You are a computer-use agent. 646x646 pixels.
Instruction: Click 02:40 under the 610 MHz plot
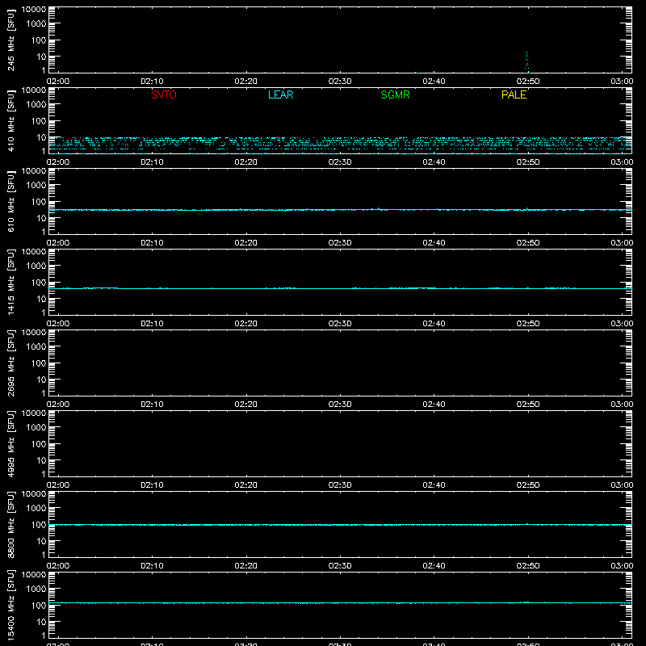coord(434,243)
